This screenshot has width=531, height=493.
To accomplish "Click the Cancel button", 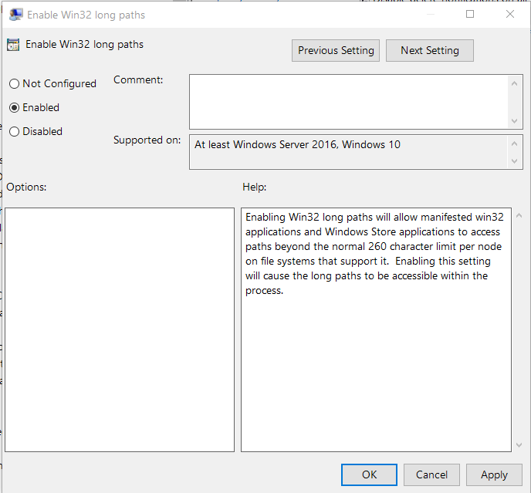I will [x=431, y=474].
